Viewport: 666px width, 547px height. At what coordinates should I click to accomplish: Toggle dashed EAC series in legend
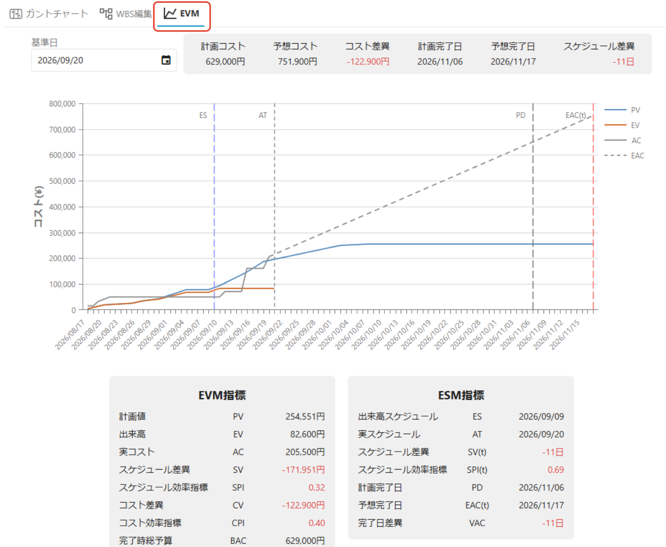(624, 155)
